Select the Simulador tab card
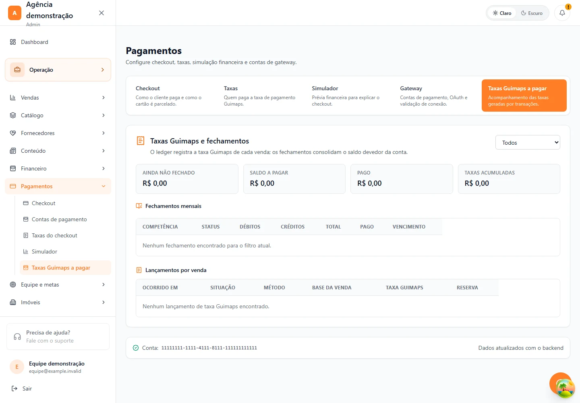 pyautogui.click(x=348, y=96)
